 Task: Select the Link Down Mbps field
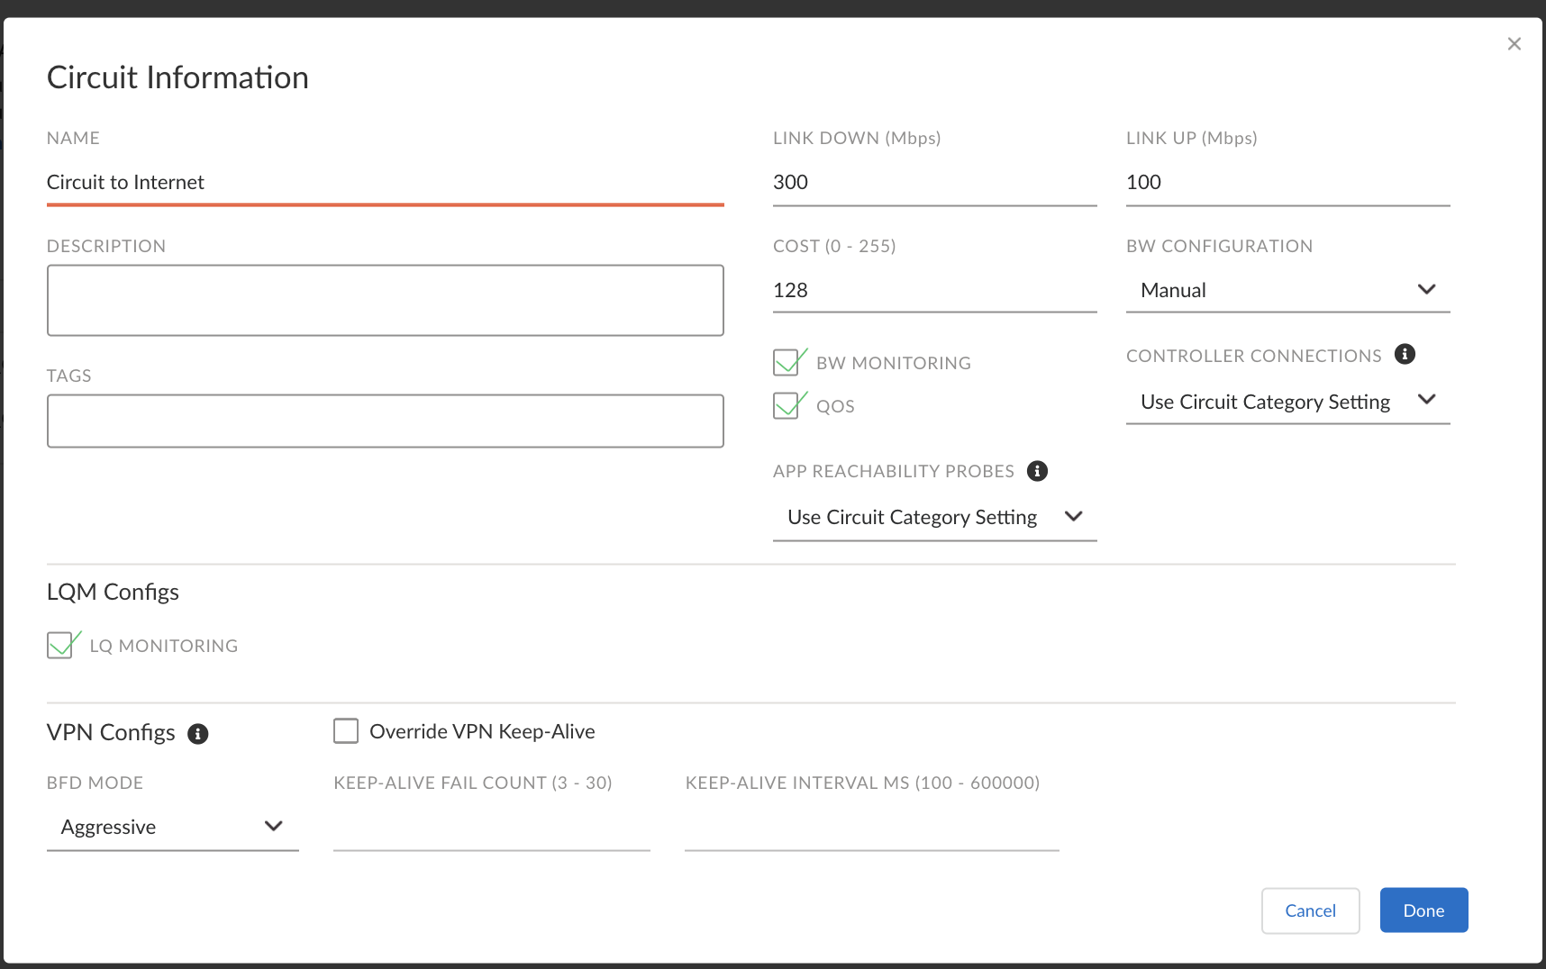[x=934, y=183]
